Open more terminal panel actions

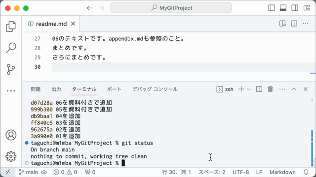[x=282, y=89]
